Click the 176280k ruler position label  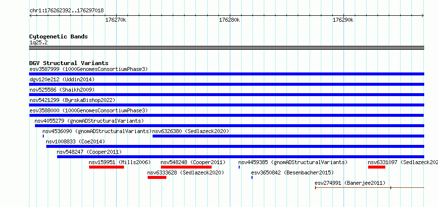tap(229, 20)
